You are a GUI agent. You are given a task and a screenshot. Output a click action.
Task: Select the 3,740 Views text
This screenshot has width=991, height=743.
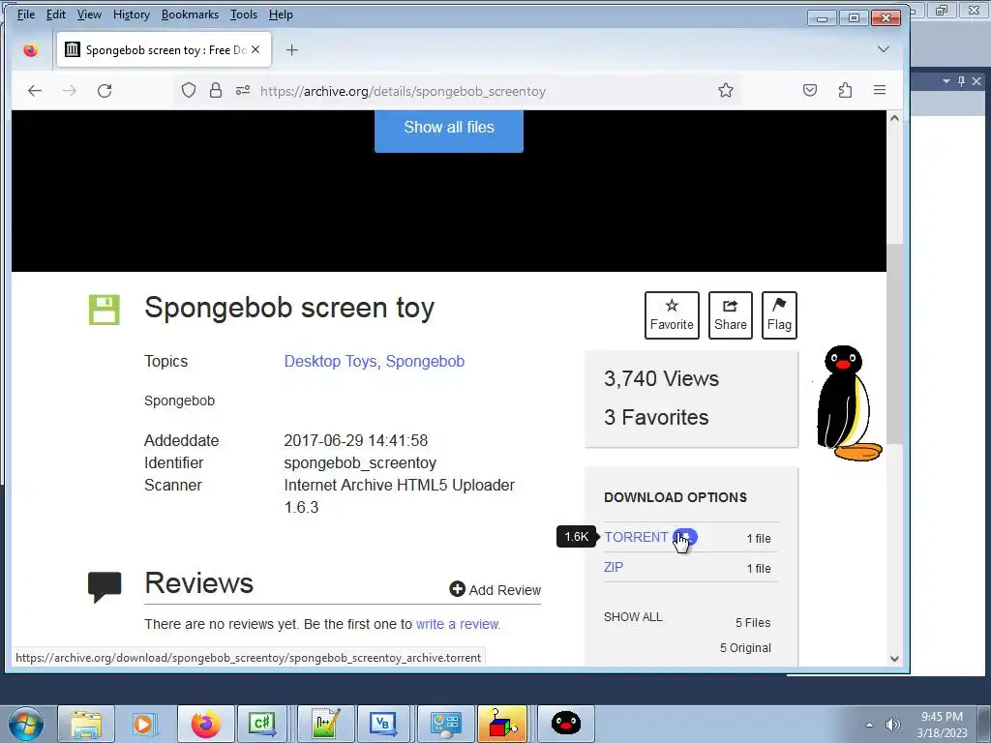[x=661, y=378]
